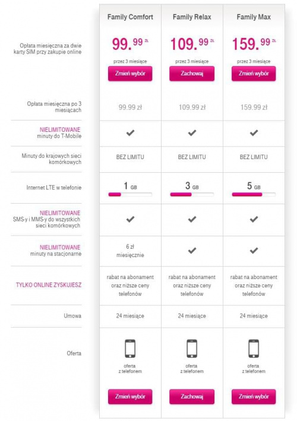
Task: Select the Family Max plan header
Action: (x=254, y=17)
